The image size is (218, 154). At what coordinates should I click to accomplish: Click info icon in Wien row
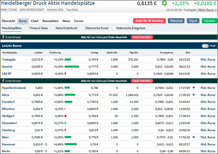tap(194, 137)
